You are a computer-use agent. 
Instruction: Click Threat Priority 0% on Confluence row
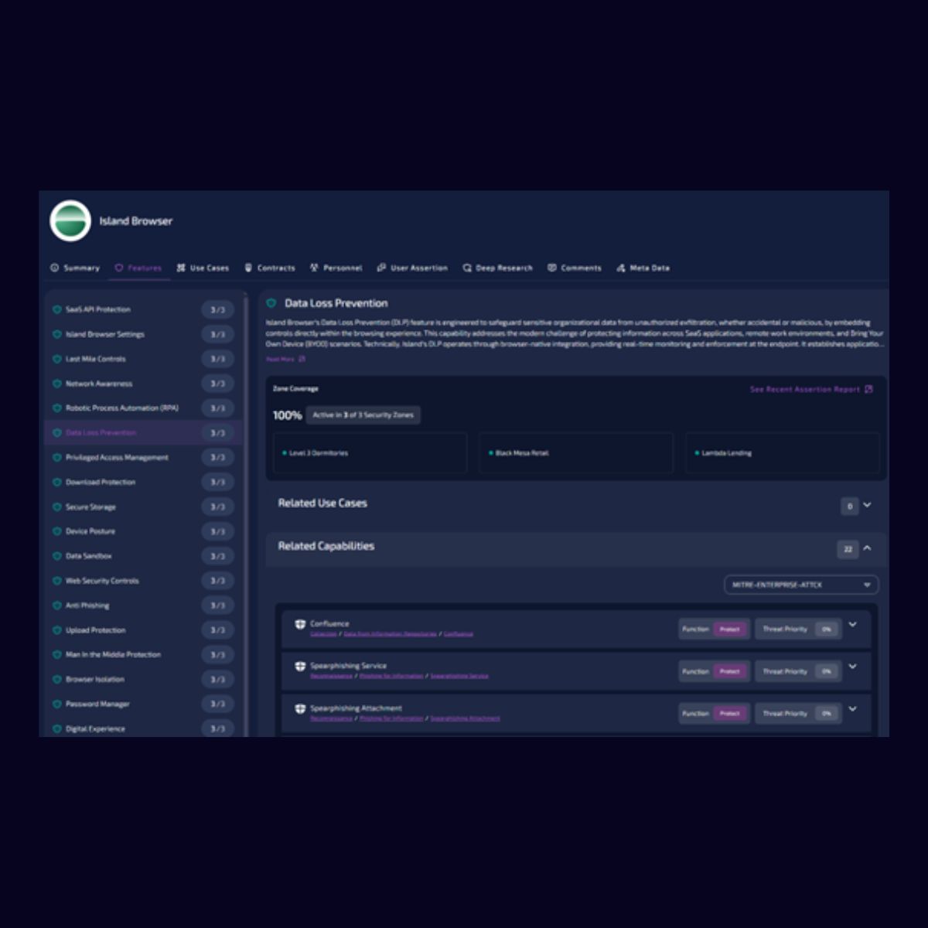799,629
